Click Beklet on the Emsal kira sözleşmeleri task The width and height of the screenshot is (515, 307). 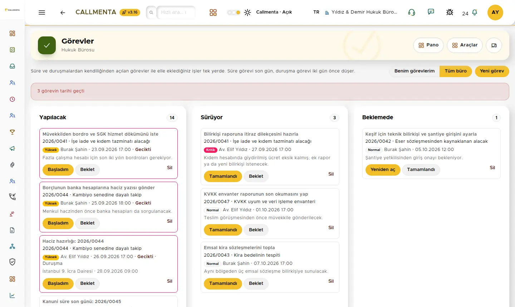256,283
